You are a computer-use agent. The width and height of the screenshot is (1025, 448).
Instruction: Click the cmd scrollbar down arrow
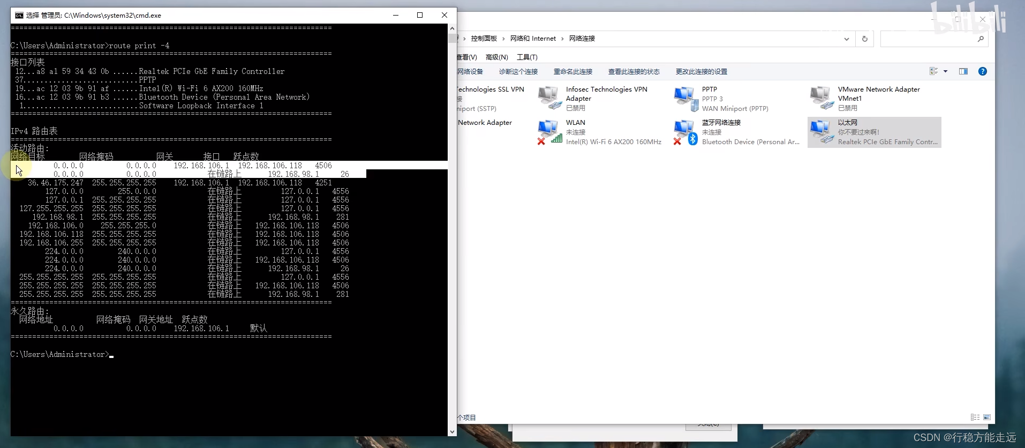pos(452,431)
